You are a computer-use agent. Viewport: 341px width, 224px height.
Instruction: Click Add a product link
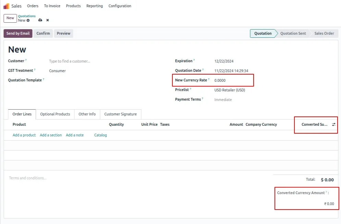click(24, 135)
